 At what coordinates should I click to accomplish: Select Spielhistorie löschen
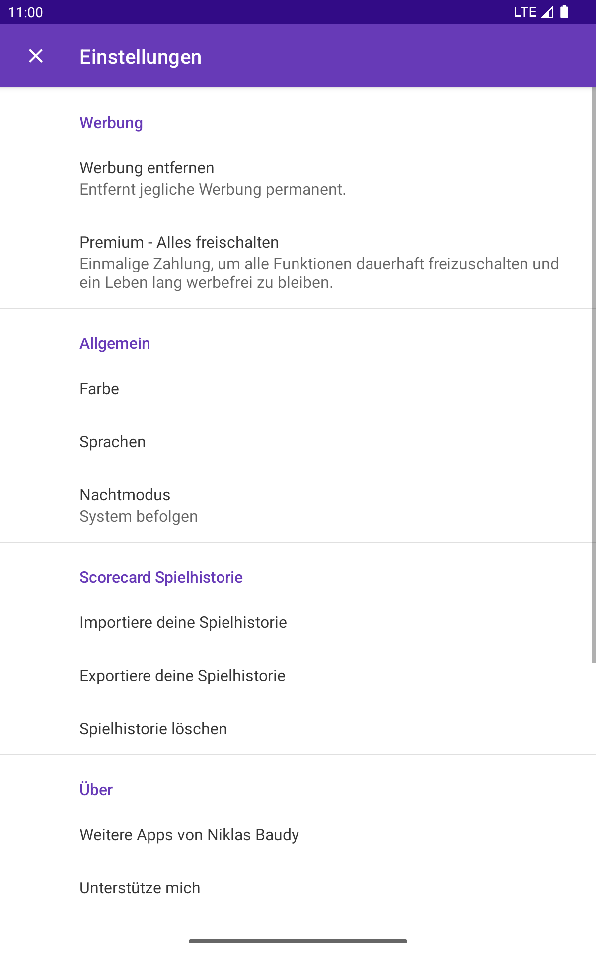pos(298,729)
